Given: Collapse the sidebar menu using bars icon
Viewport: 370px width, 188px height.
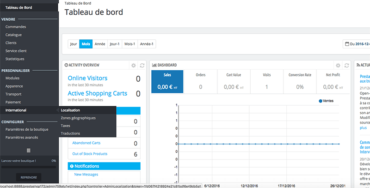Looking at the screenshot, I should coord(28,150).
